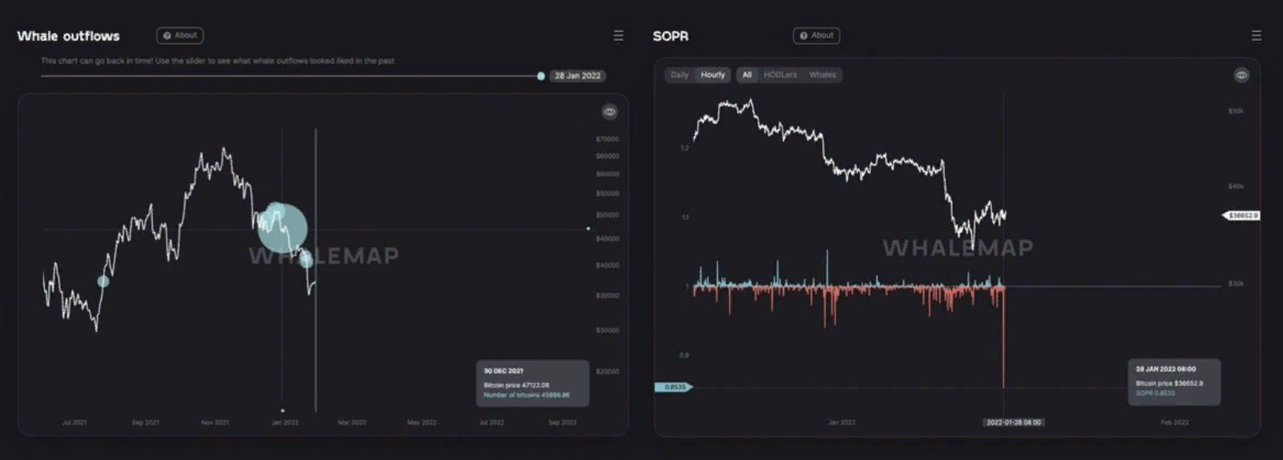Toggle eye icon on Whale outflows chart
This screenshot has width=1283, height=460.
[x=609, y=112]
